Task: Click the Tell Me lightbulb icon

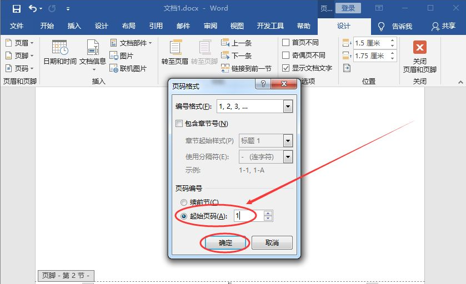Action: tap(382, 27)
